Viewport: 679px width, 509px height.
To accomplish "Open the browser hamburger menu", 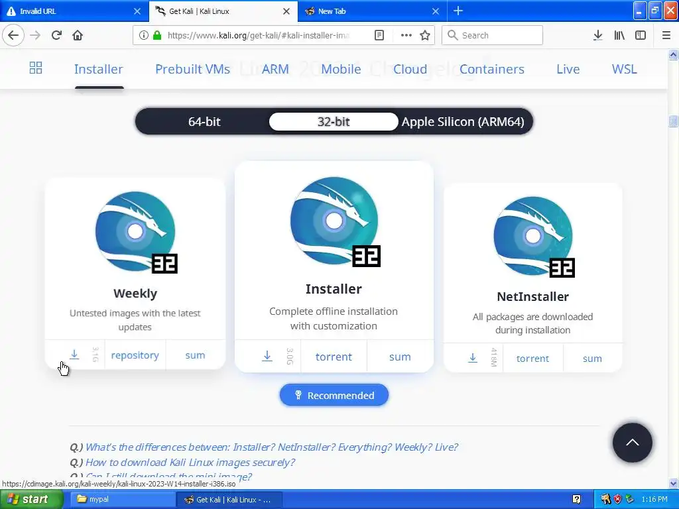I will pos(666,35).
